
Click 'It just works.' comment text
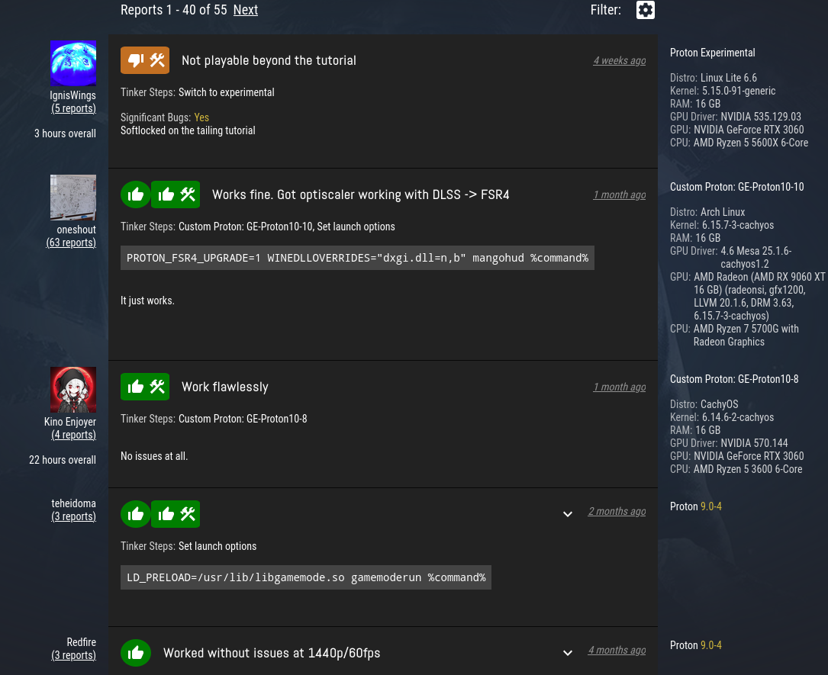click(x=147, y=301)
